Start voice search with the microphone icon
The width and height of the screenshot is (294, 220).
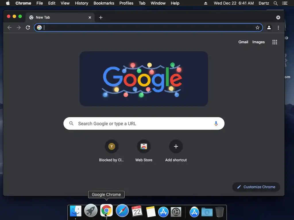[x=216, y=123]
